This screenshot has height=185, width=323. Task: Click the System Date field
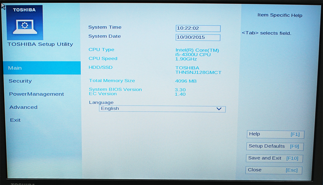198,38
